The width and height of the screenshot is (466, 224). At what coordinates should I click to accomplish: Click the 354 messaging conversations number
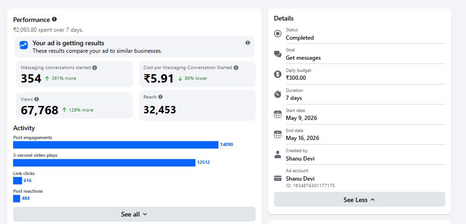[31, 78]
